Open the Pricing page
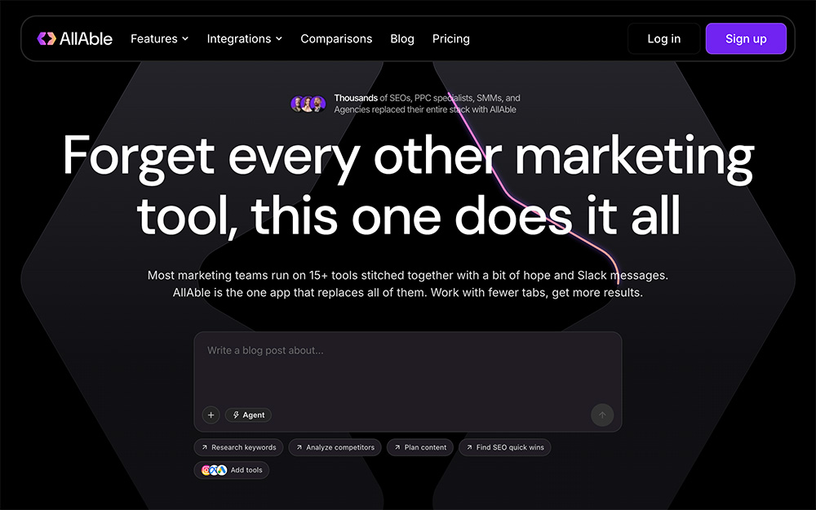 coord(450,38)
